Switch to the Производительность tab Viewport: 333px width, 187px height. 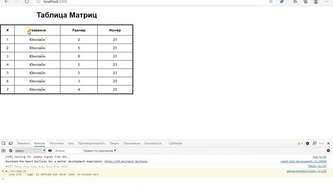[x=92, y=143]
